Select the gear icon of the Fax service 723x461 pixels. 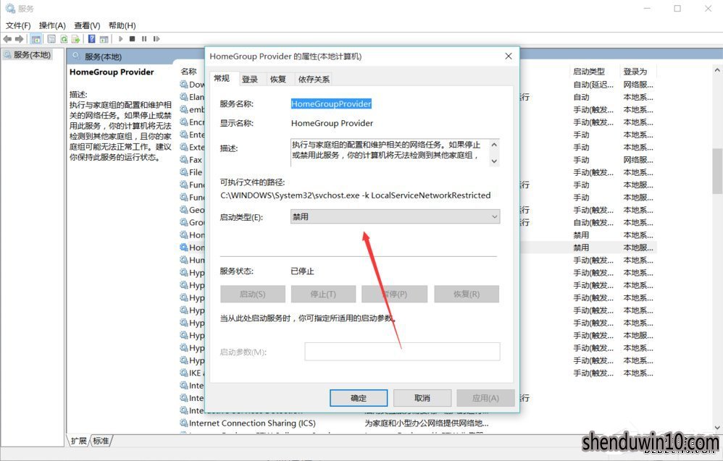tap(184, 159)
